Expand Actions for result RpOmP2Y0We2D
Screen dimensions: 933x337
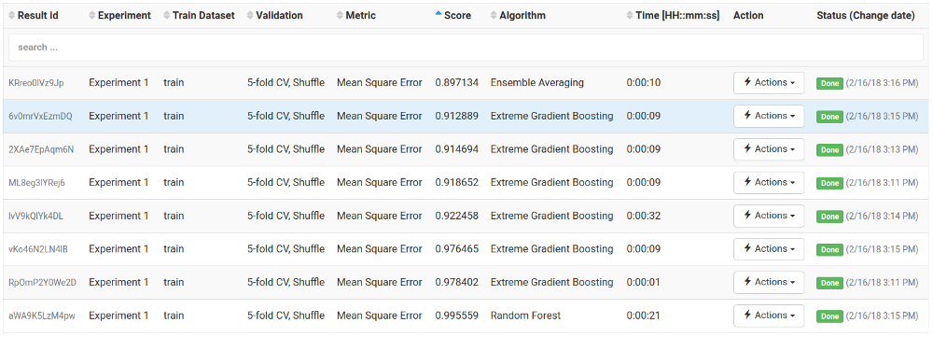tap(769, 282)
